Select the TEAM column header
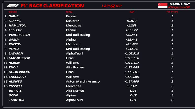This screenshot has height=109, width=195. (x=69, y=12)
